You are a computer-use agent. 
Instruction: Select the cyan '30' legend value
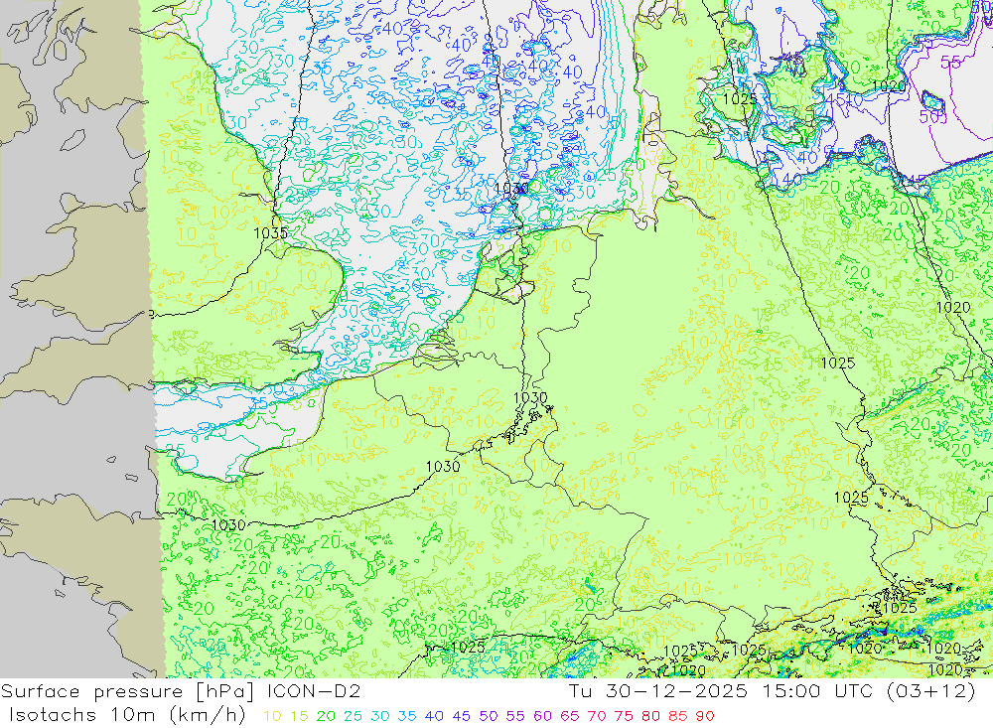380,717
